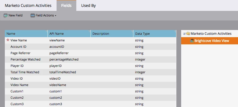
Task: Click the Marketo Custom Activities folder icon
Action: click(x=188, y=33)
